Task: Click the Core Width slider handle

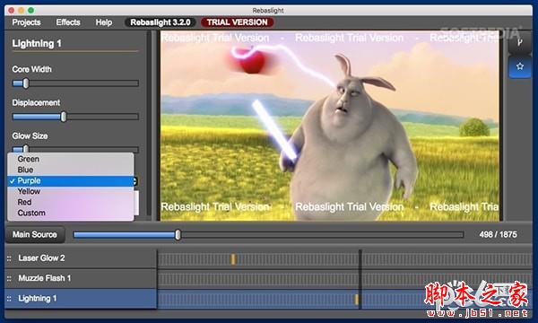Action: pyautogui.click(x=26, y=83)
